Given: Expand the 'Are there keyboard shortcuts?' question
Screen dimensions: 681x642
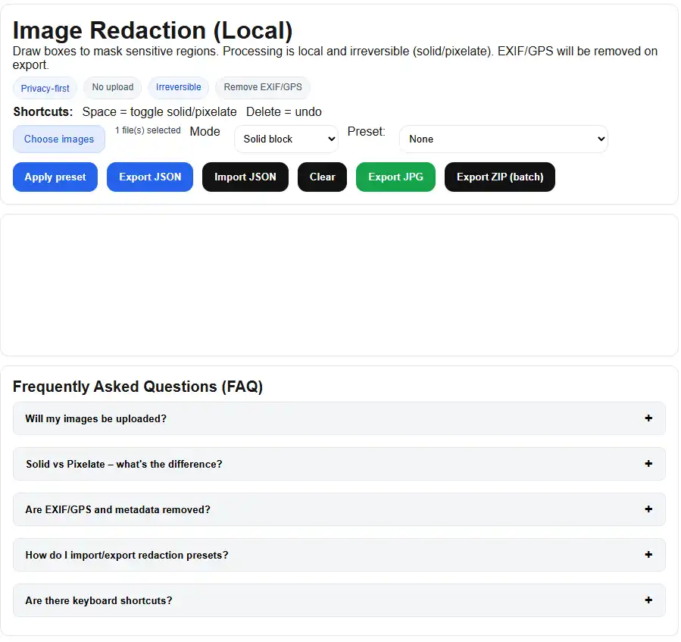Looking at the screenshot, I should pos(339,600).
